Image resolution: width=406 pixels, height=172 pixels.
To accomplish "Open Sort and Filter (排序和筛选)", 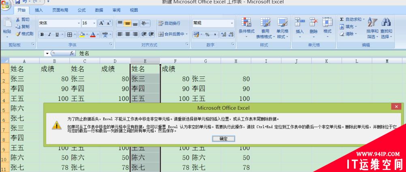I will click(x=372, y=28).
